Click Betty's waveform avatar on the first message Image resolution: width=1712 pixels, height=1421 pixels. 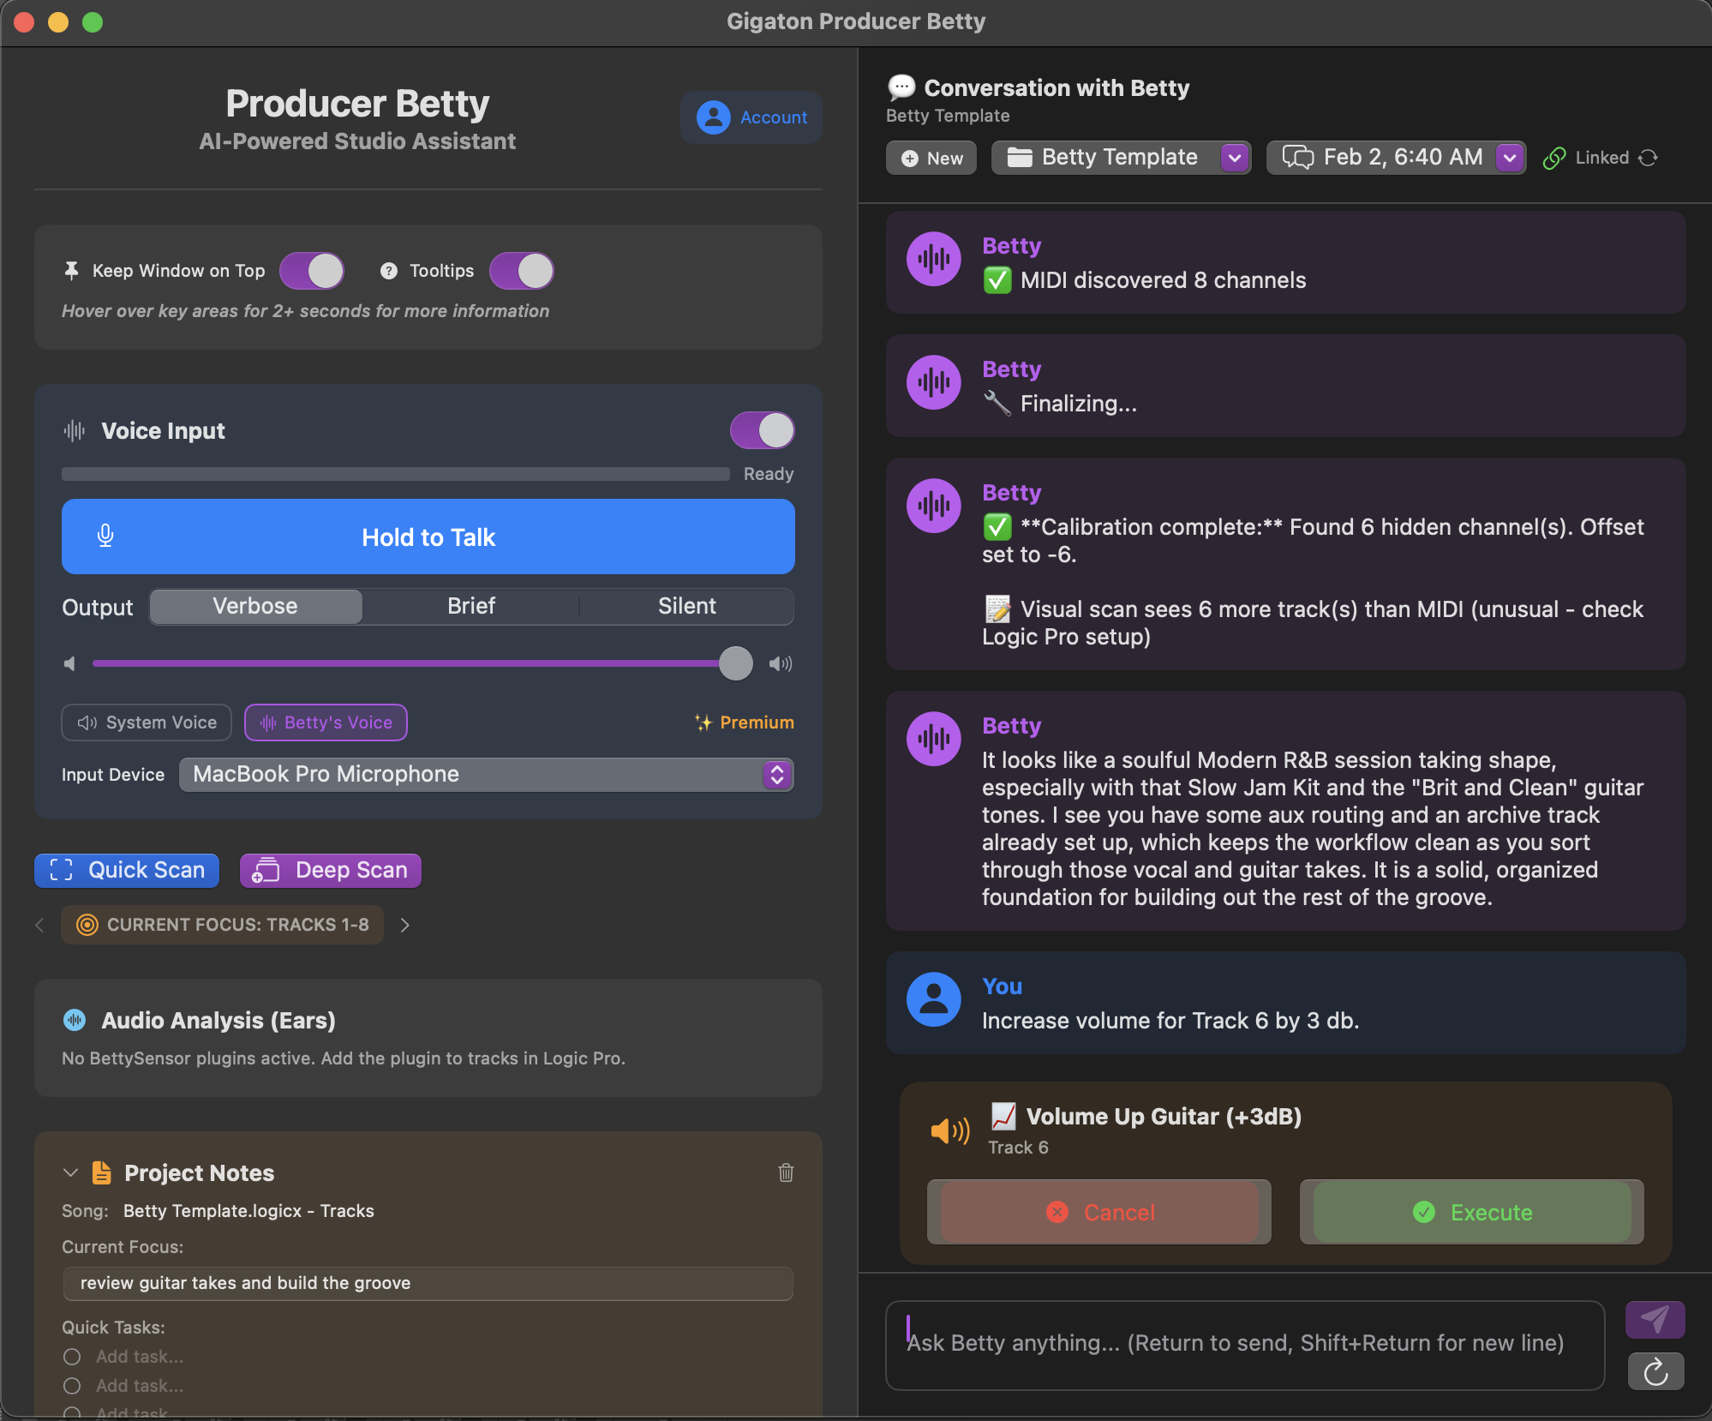point(932,259)
